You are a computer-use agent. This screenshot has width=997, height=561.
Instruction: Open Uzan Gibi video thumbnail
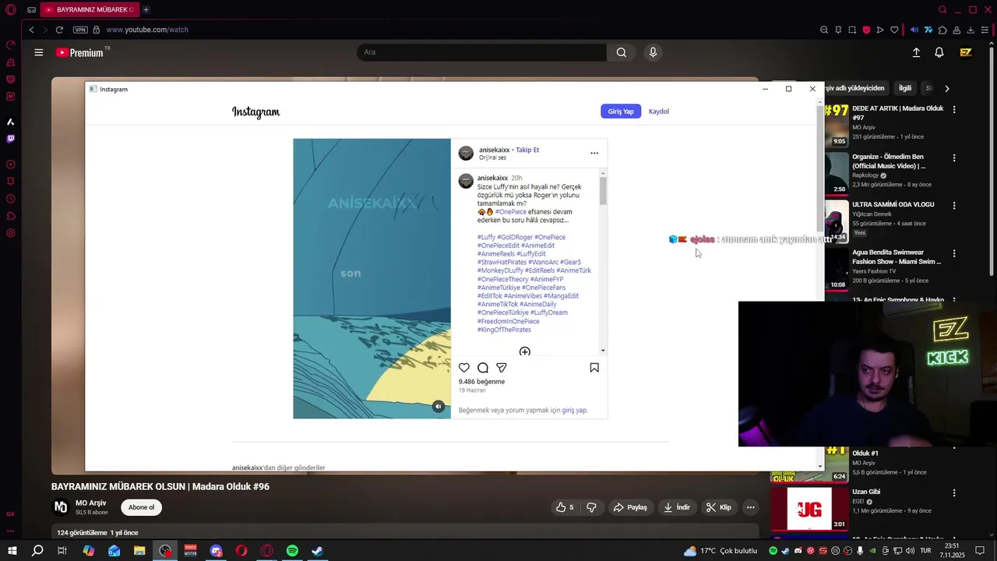[809, 508]
